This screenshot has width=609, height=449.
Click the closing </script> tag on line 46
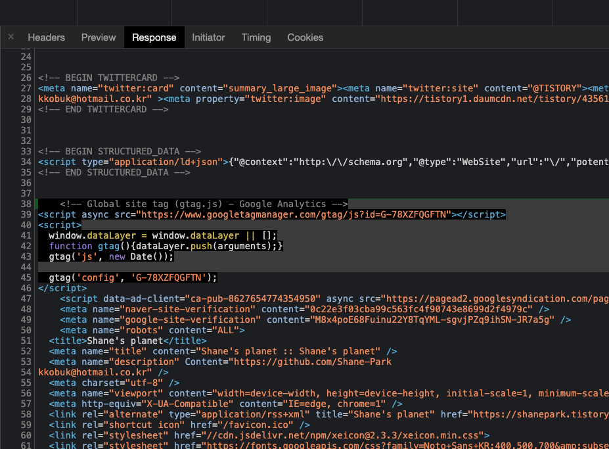point(62,288)
